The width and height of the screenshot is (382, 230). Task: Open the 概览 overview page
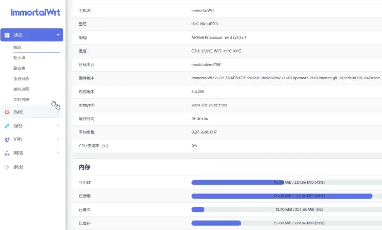click(18, 47)
